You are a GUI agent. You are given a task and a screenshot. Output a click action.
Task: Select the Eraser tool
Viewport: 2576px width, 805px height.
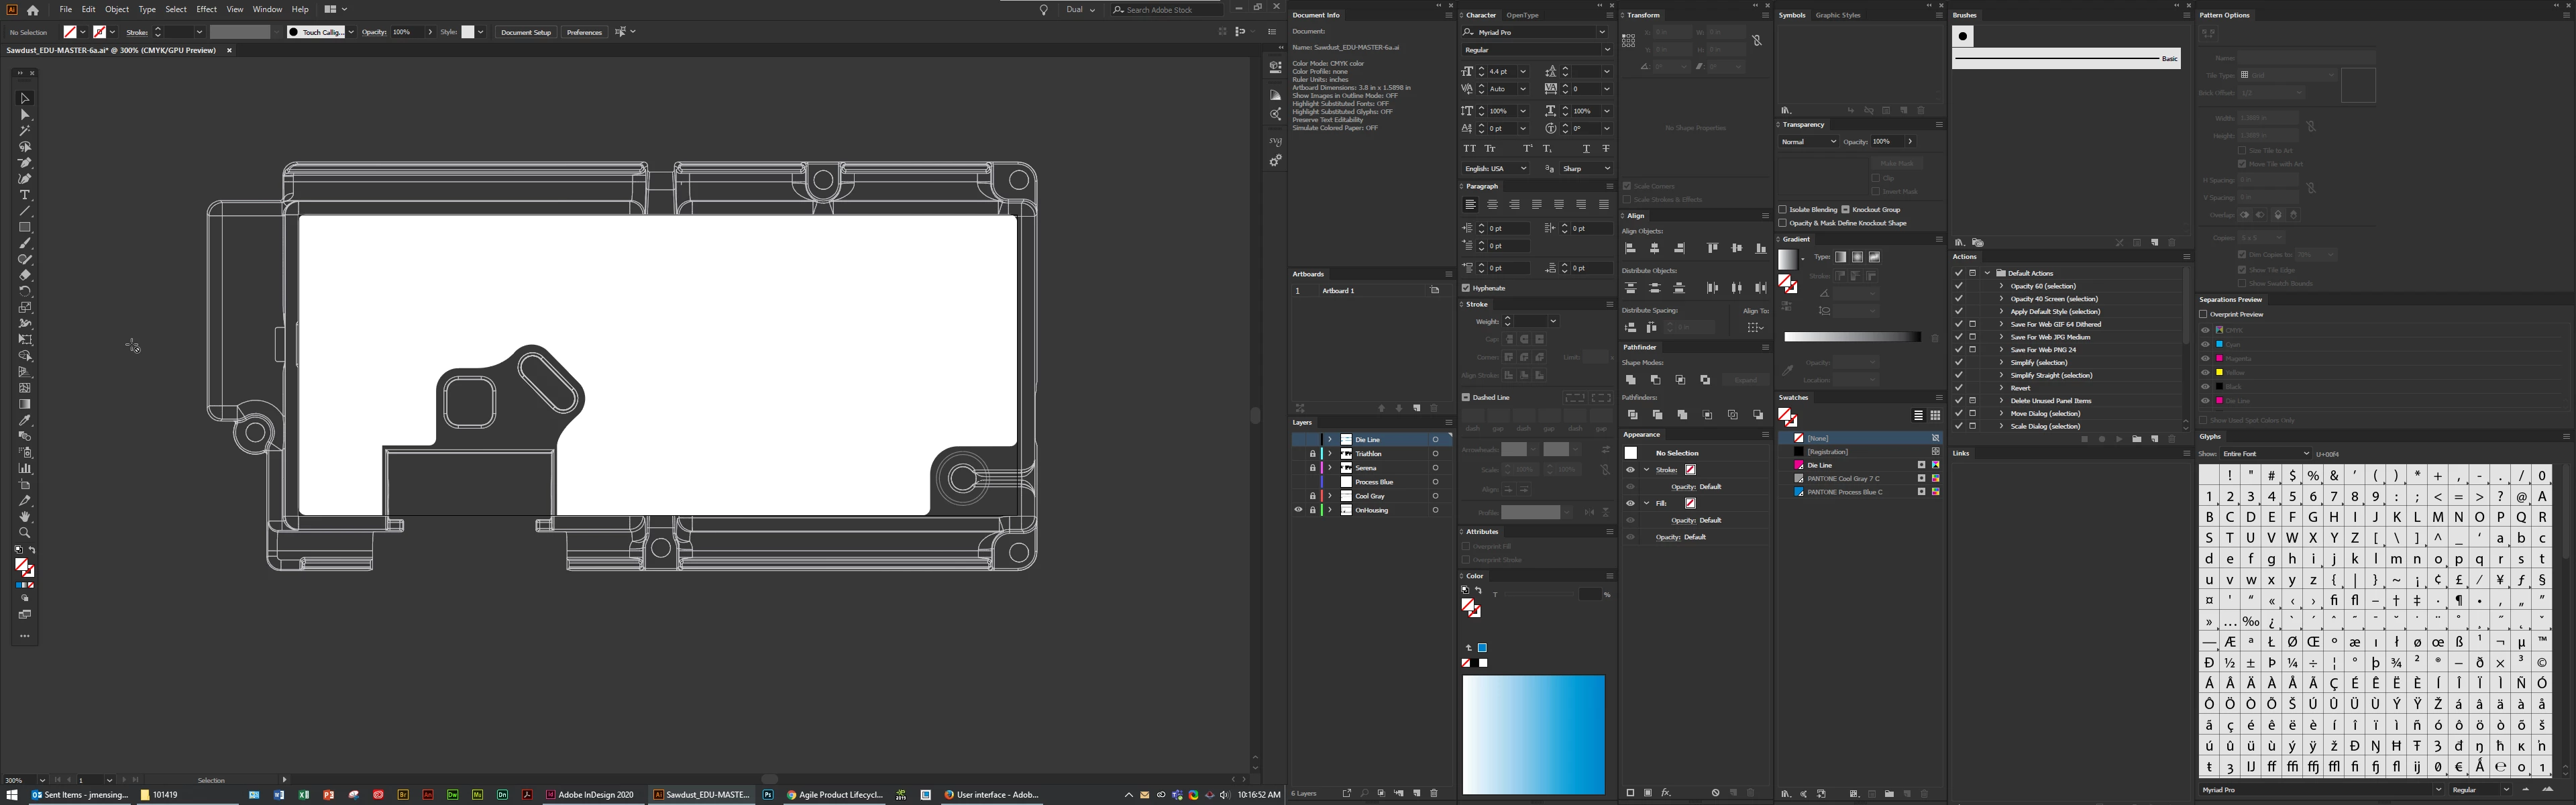click(x=25, y=275)
